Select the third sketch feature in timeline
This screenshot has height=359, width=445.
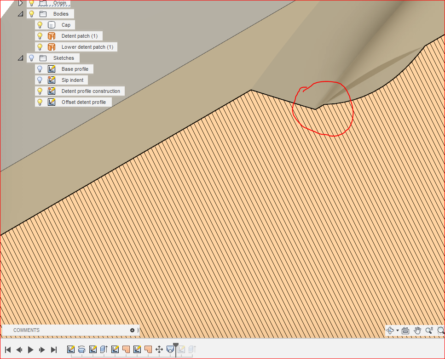click(x=115, y=349)
